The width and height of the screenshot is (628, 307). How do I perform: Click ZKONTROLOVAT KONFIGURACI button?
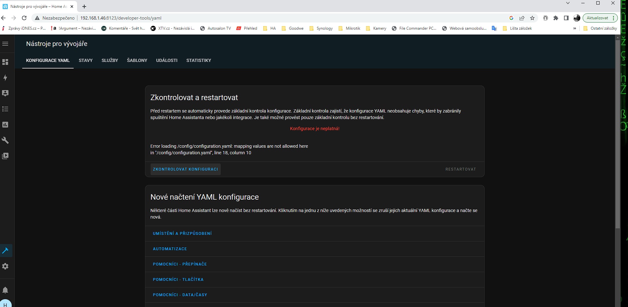[x=185, y=169]
